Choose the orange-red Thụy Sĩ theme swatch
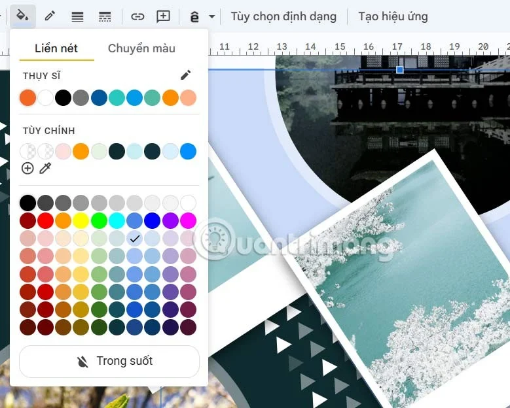Screen dimensions: 510x408 click(x=28, y=98)
